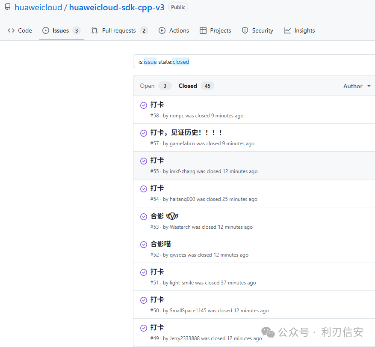Open issue #58 titled 打卡

tap(157, 105)
